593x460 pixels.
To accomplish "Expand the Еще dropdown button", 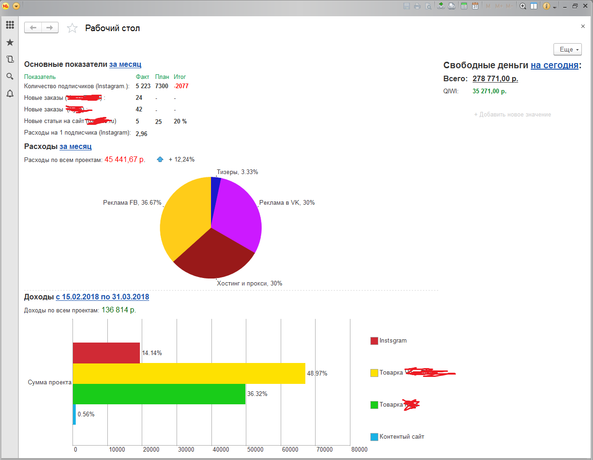I will pyautogui.click(x=567, y=49).
